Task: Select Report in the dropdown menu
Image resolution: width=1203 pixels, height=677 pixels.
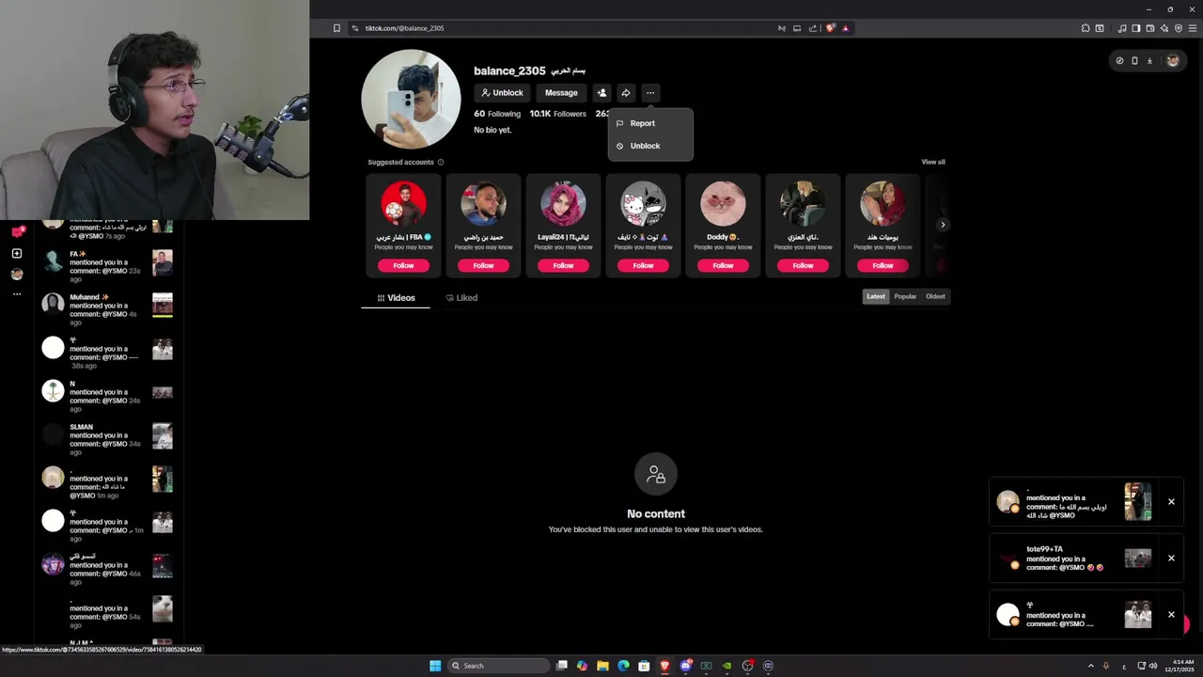Action: [x=650, y=123]
